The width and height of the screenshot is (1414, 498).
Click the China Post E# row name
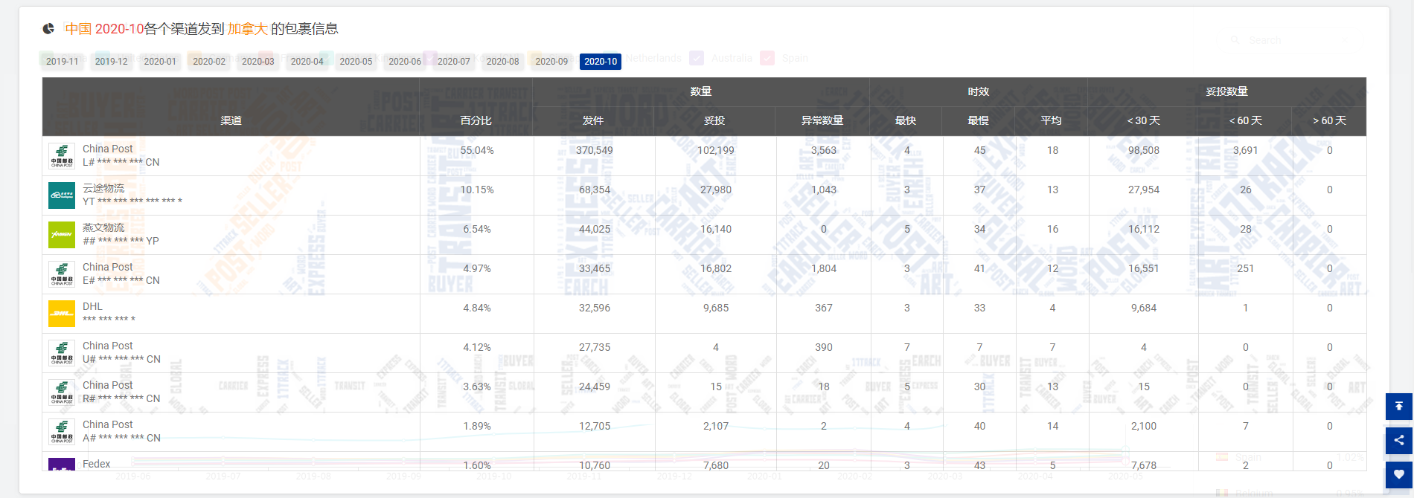coord(108,267)
